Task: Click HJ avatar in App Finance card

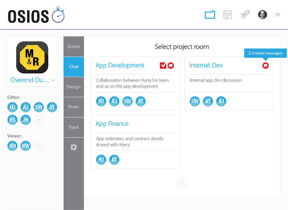Action: pyautogui.click(x=101, y=160)
